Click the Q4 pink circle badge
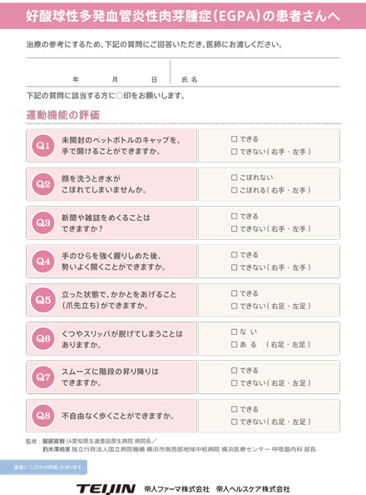366x495 pixels. click(43, 261)
